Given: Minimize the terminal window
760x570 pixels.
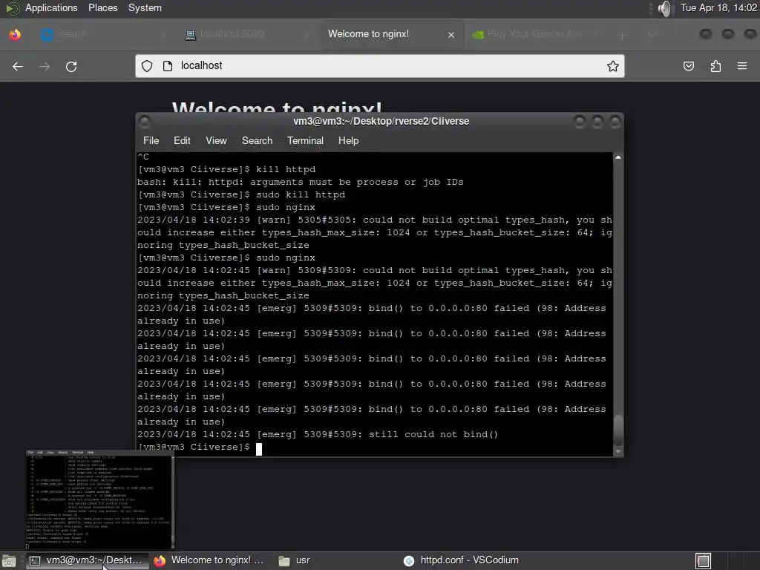Looking at the screenshot, I should 579,121.
